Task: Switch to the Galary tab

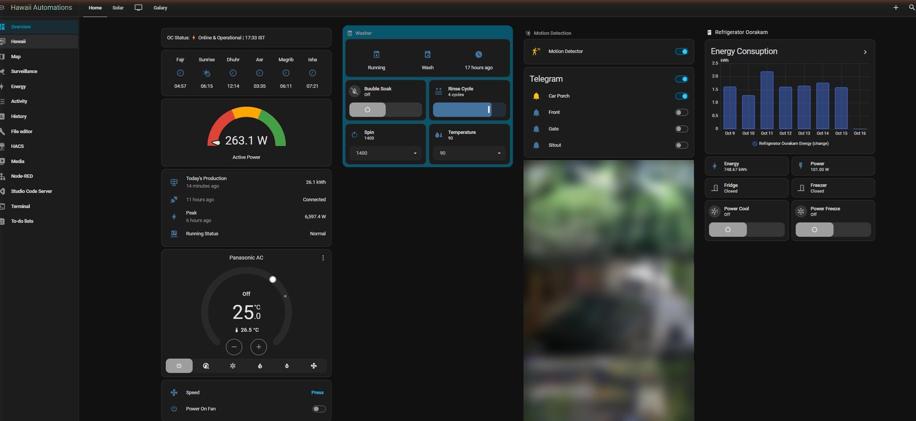Action: pyautogui.click(x=160, y=8)
